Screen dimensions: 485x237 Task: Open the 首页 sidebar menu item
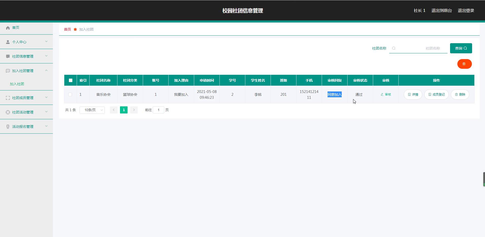pos(16,28)
